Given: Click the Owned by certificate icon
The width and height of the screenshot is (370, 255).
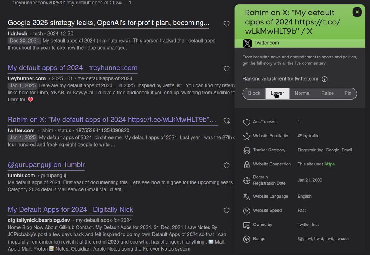Looking at the screenshot, I should click(246, 225).
